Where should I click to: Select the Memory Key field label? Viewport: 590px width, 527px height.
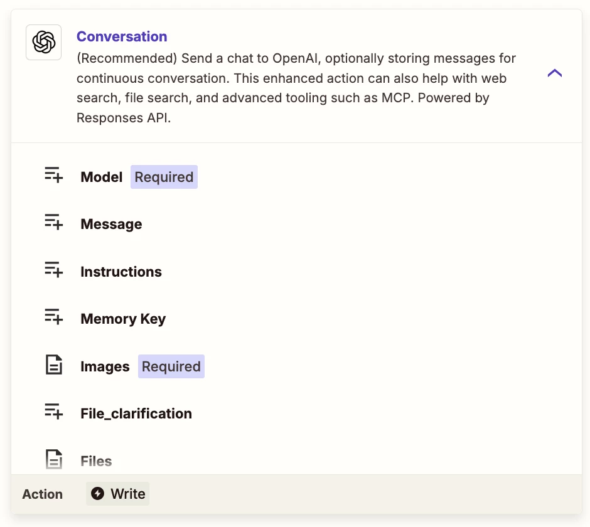point(123,319)
